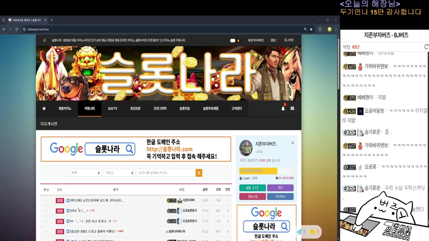This screenshot has height=241, width=429.
Task: Bookmark this page with the star icon
Action: (x=311, y=29)
